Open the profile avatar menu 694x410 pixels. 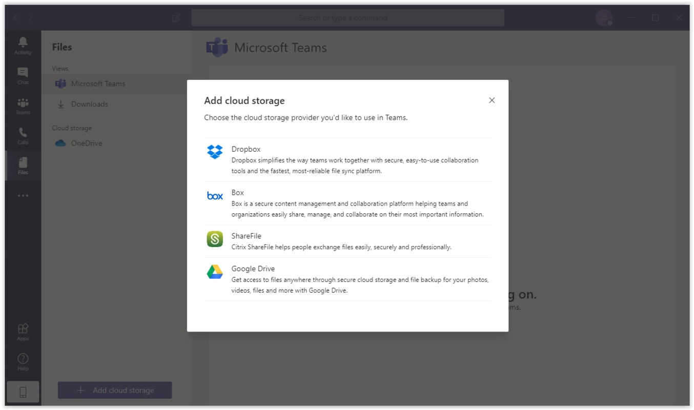pos(603,18)
